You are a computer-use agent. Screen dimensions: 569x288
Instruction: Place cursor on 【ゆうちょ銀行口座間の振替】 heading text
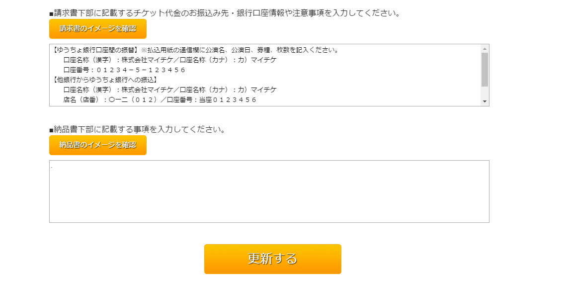coord(95,50)
